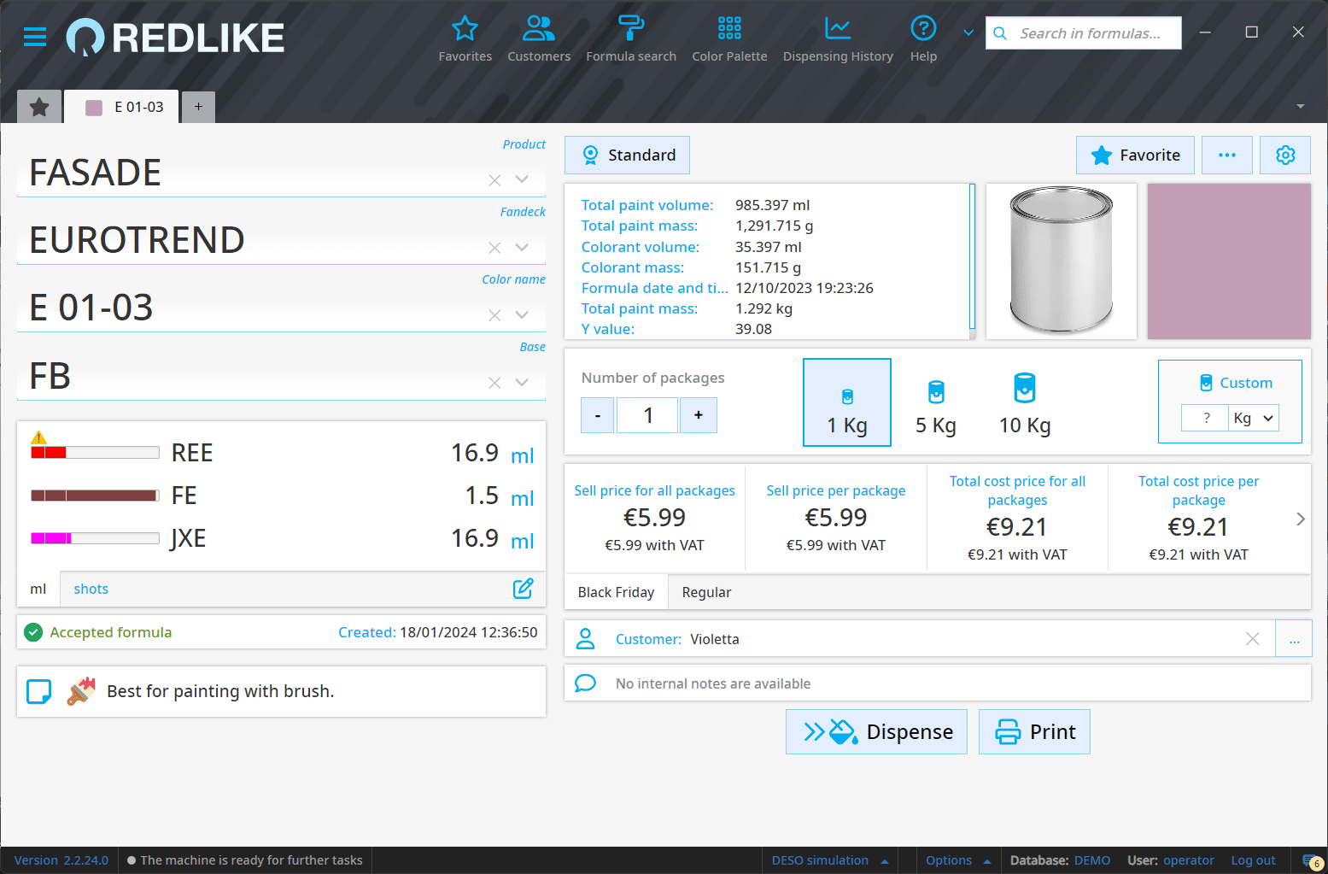Switch to the Regular price tab

pos(705,592)
